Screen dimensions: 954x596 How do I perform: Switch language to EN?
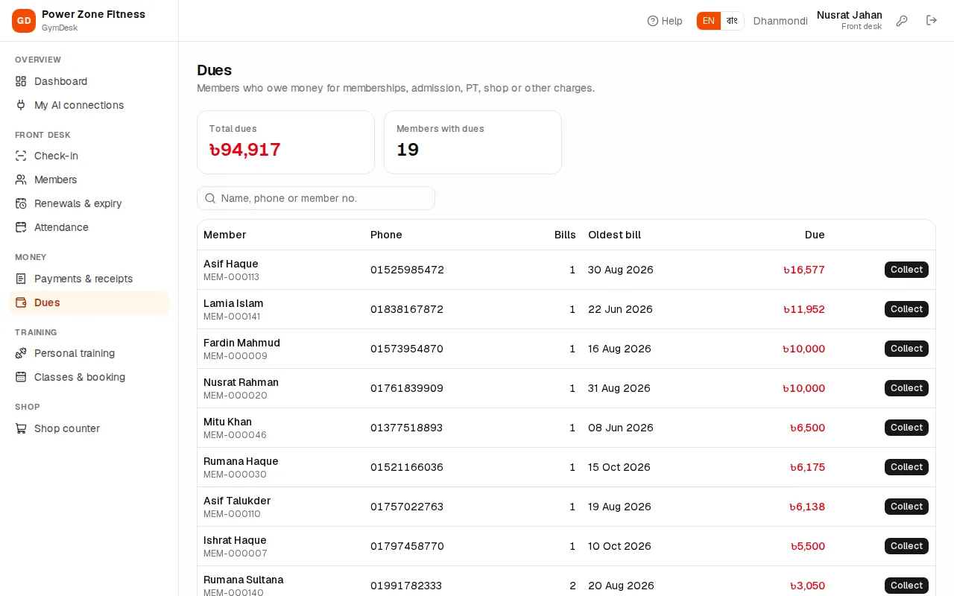click(709, 21)
